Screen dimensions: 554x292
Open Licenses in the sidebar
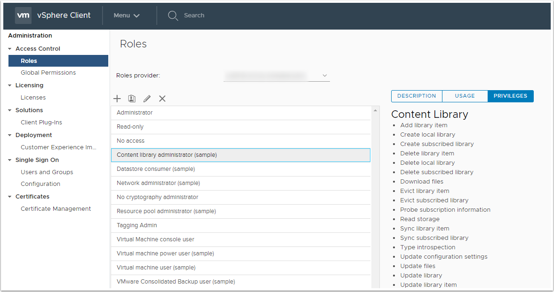pyautogui.click(x=33, y=98)
